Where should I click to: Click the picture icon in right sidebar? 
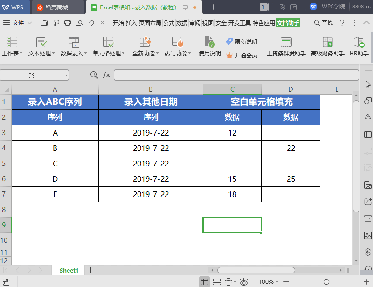click(x=368, y=235)
